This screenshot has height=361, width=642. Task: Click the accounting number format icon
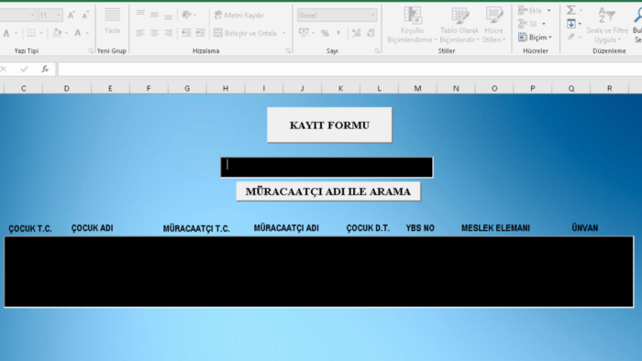click(x=304, y=33)
